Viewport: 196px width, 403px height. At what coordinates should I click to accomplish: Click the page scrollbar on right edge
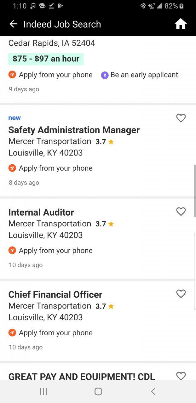195,190
